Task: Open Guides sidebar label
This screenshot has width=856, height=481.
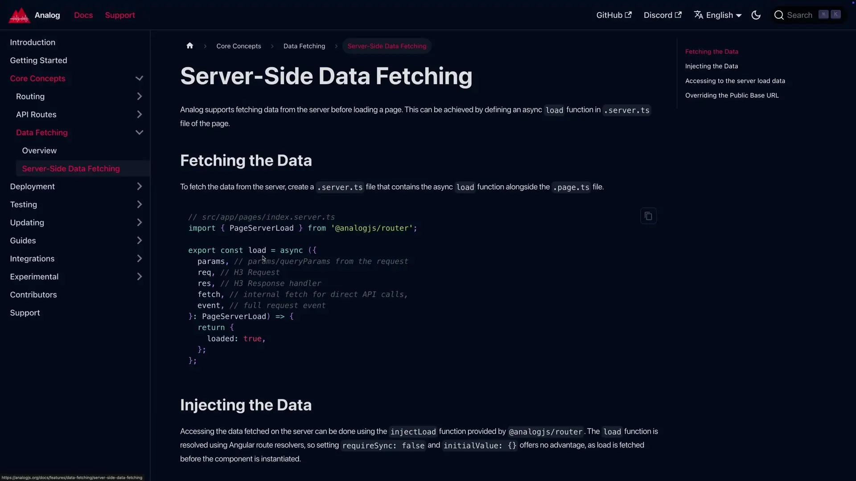Action: (23, 240)
